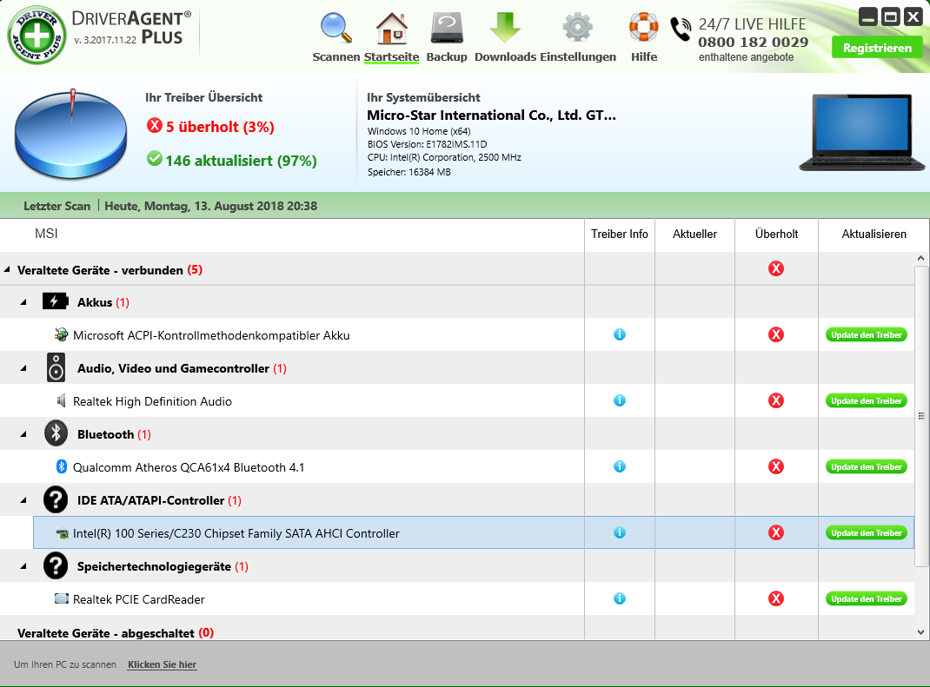
Task: Collapse the Akkus category
Action: [x=23, y=302]
